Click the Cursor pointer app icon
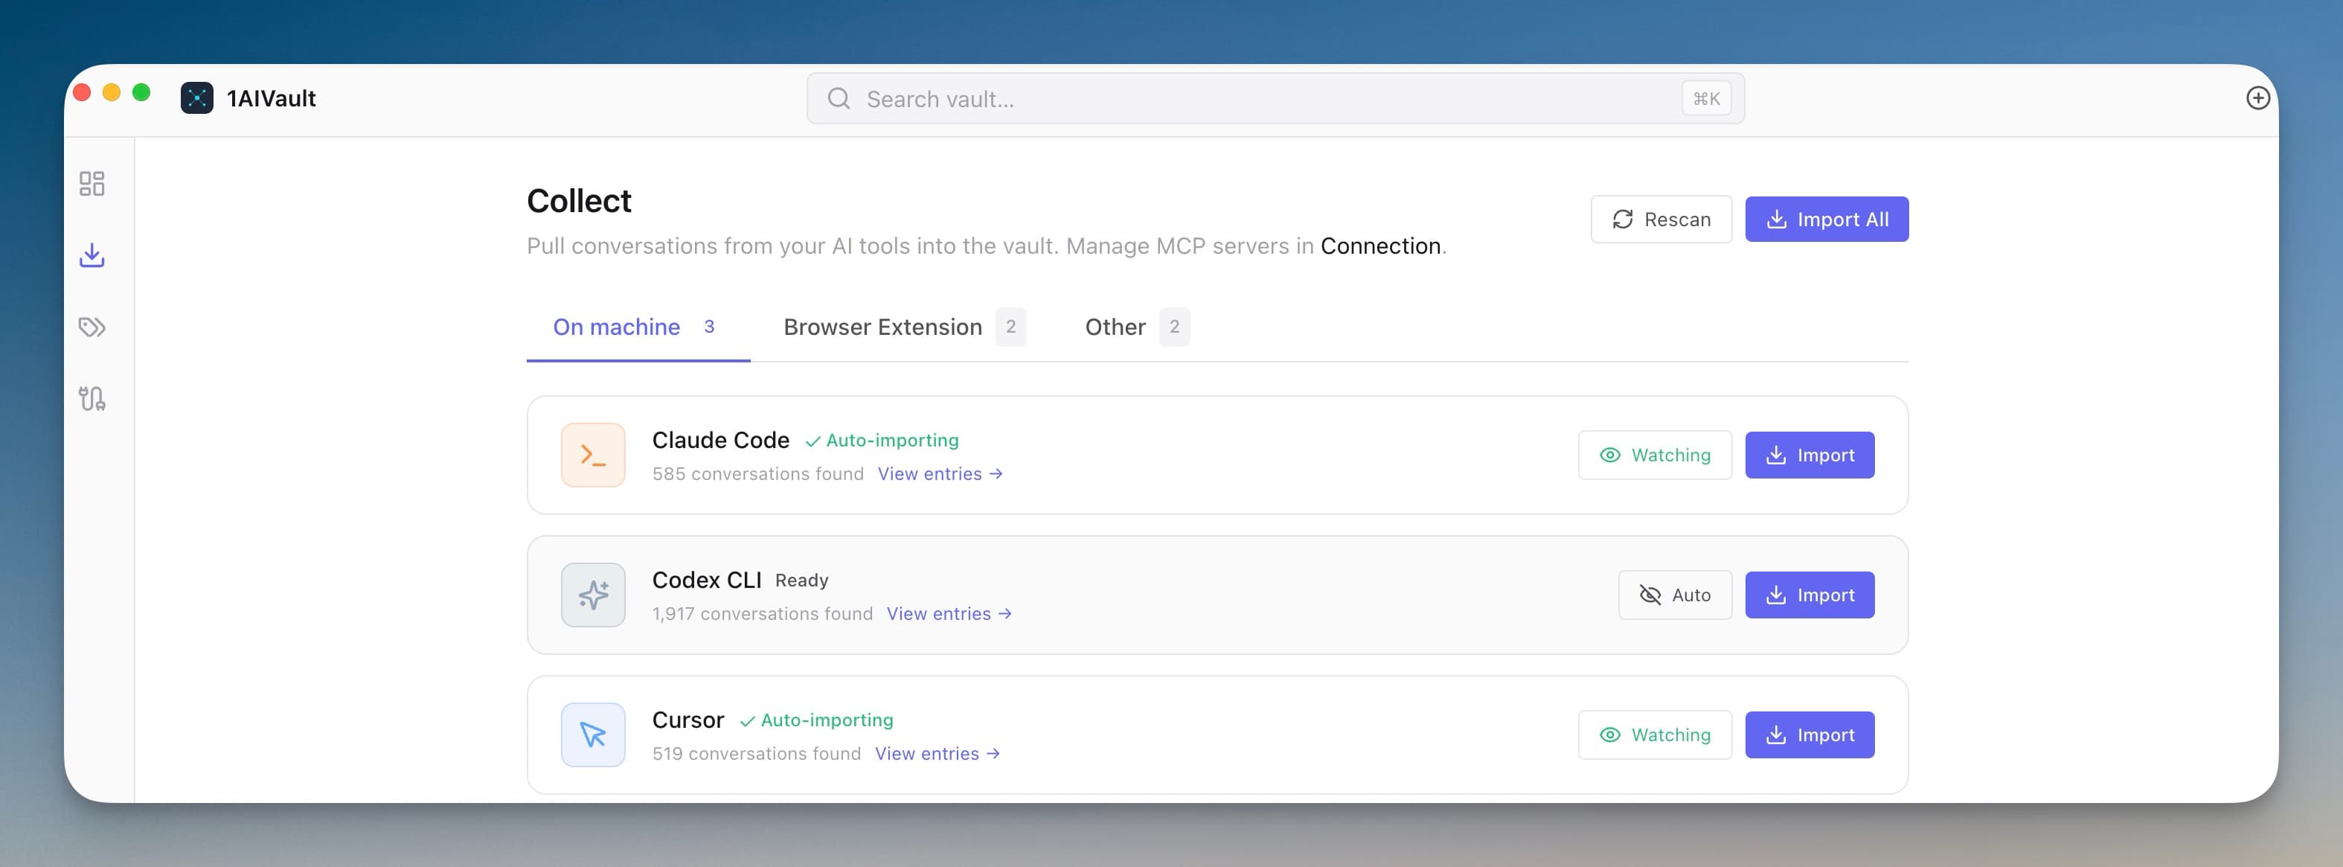2343x867 pixels. point(593,735)
